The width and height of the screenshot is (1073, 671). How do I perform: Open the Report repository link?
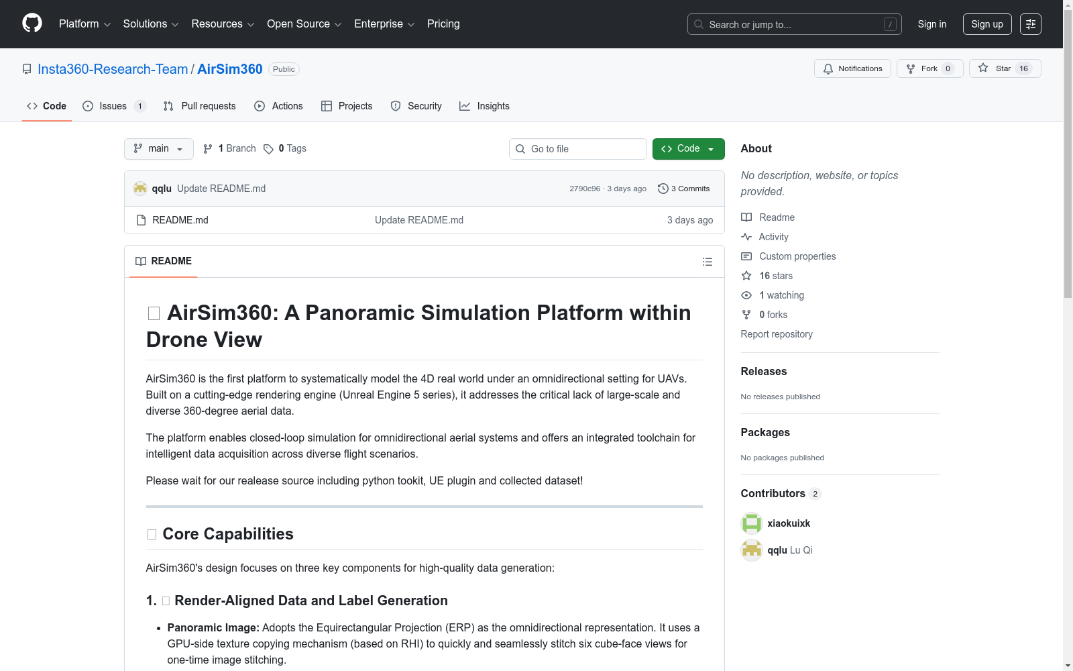click(777, 334)
